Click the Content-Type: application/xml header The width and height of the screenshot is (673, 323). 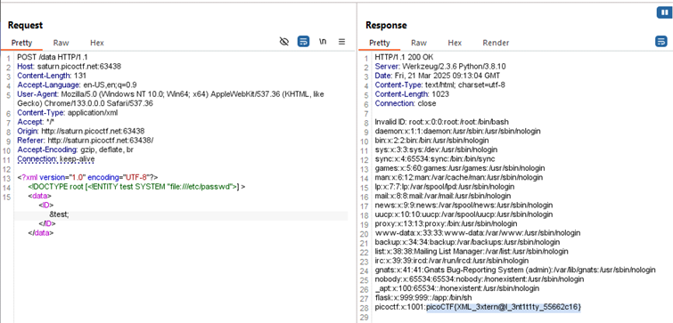68,113
